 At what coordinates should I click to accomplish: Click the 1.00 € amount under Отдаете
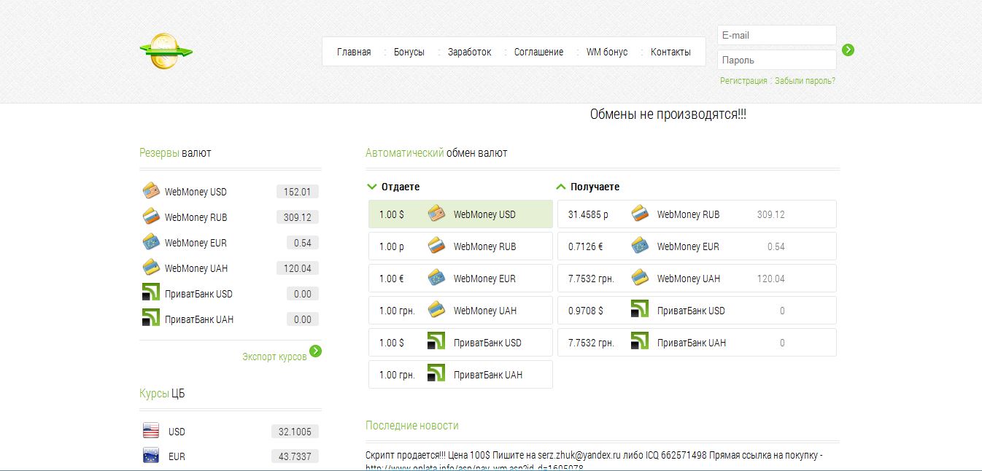[x=392, y=279]
